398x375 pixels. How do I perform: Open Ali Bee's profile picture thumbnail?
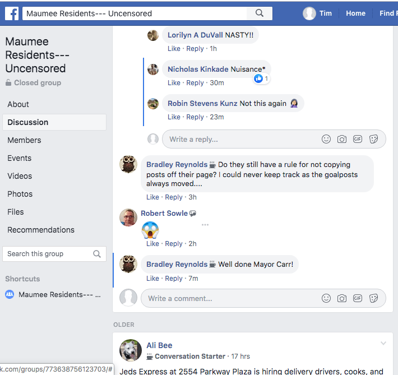(131, 350)
